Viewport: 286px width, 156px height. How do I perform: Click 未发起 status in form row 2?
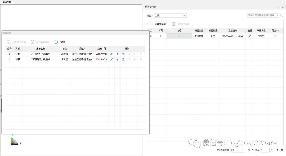coord(65,59)
